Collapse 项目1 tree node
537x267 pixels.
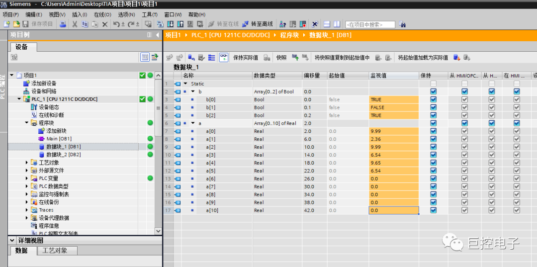pyautogui.click(x=12, y=75)
